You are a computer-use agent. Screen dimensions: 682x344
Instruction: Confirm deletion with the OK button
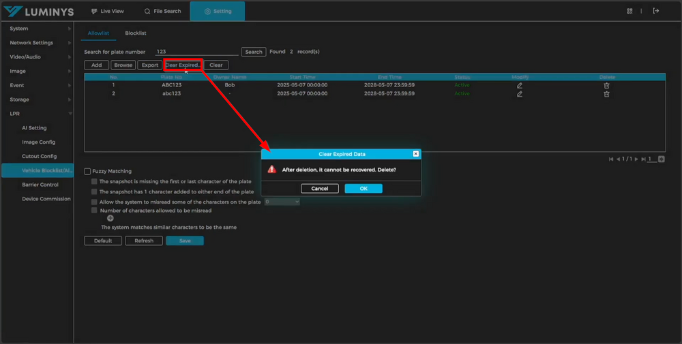364,188
